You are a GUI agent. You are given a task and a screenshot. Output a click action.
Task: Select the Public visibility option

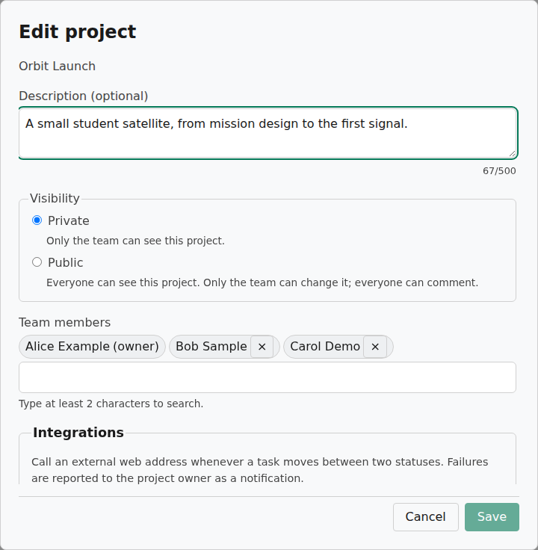37,262
